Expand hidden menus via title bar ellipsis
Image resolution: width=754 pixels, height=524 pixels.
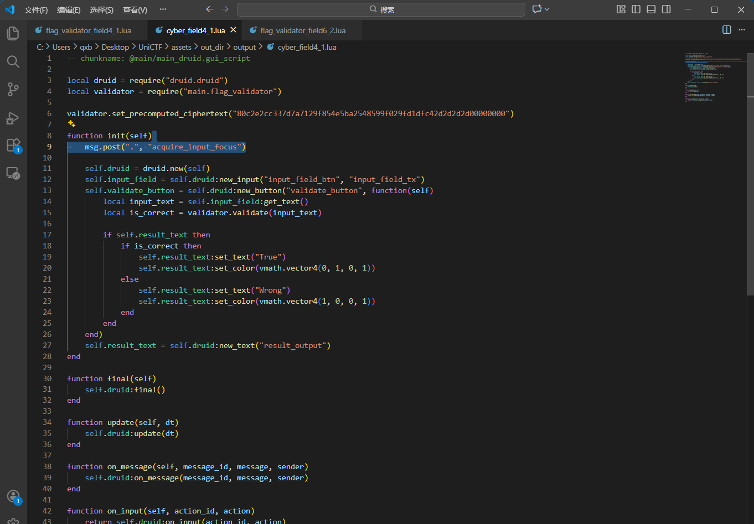click(x=163, y=9)
